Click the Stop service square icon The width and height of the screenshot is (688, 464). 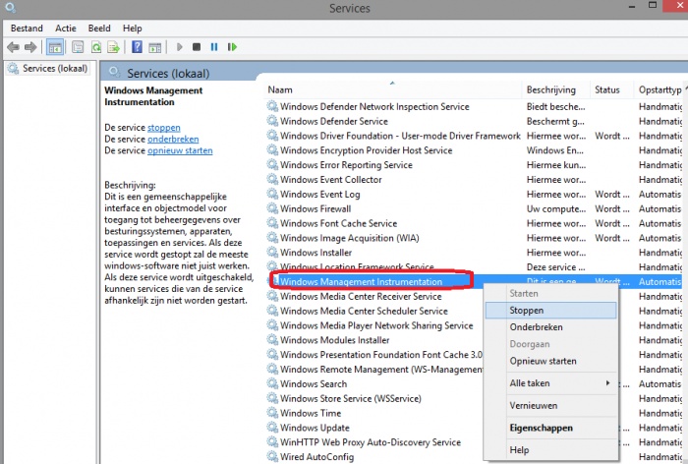click(197, 47)
